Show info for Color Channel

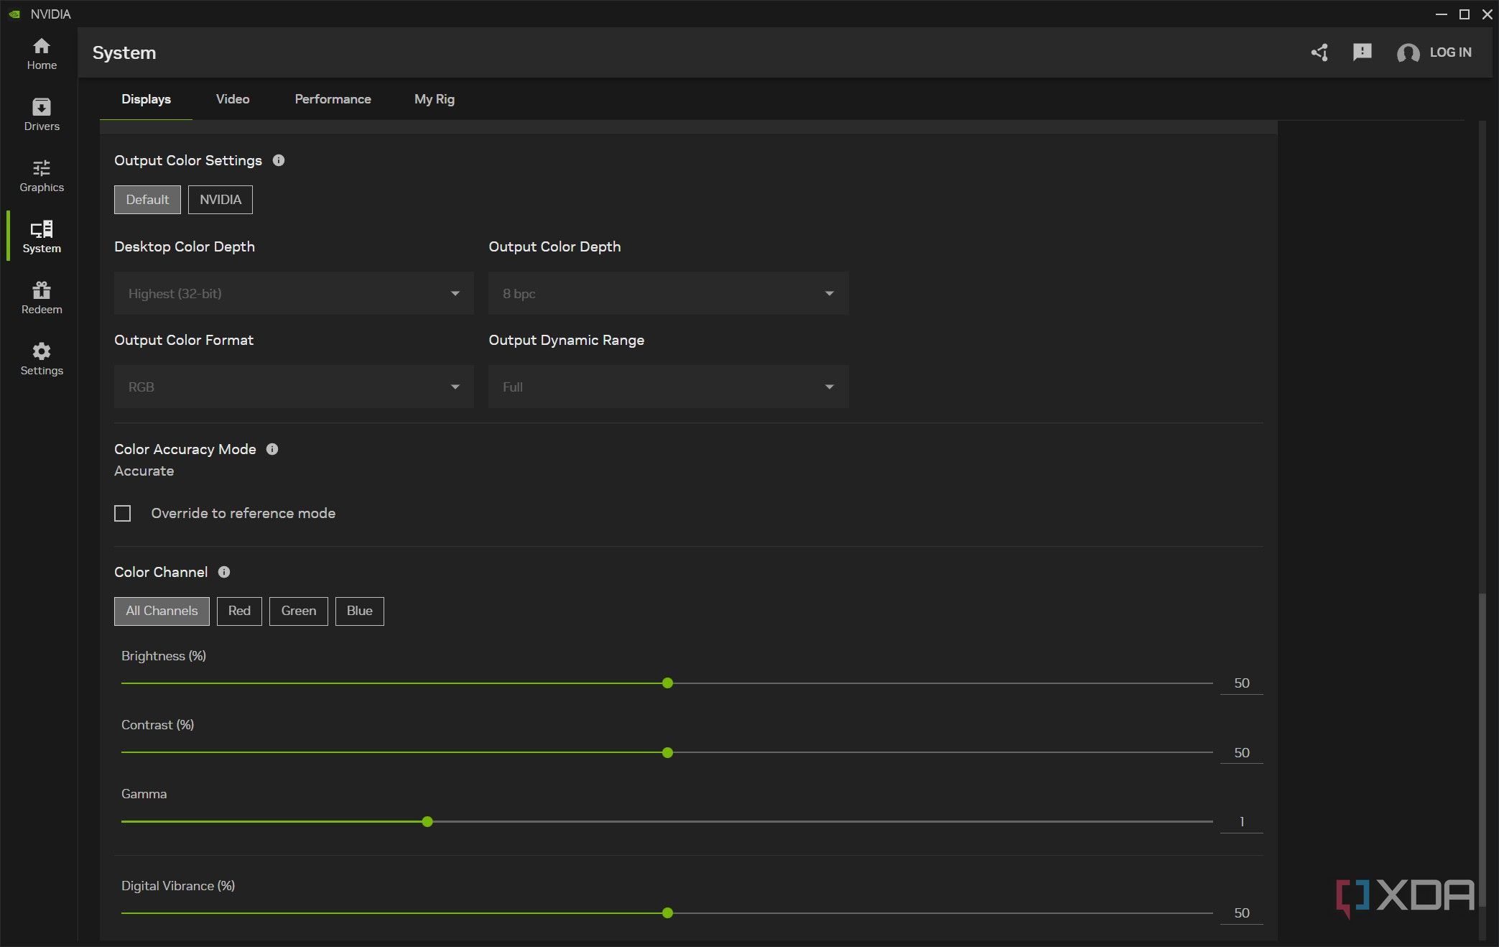(224, 572)
